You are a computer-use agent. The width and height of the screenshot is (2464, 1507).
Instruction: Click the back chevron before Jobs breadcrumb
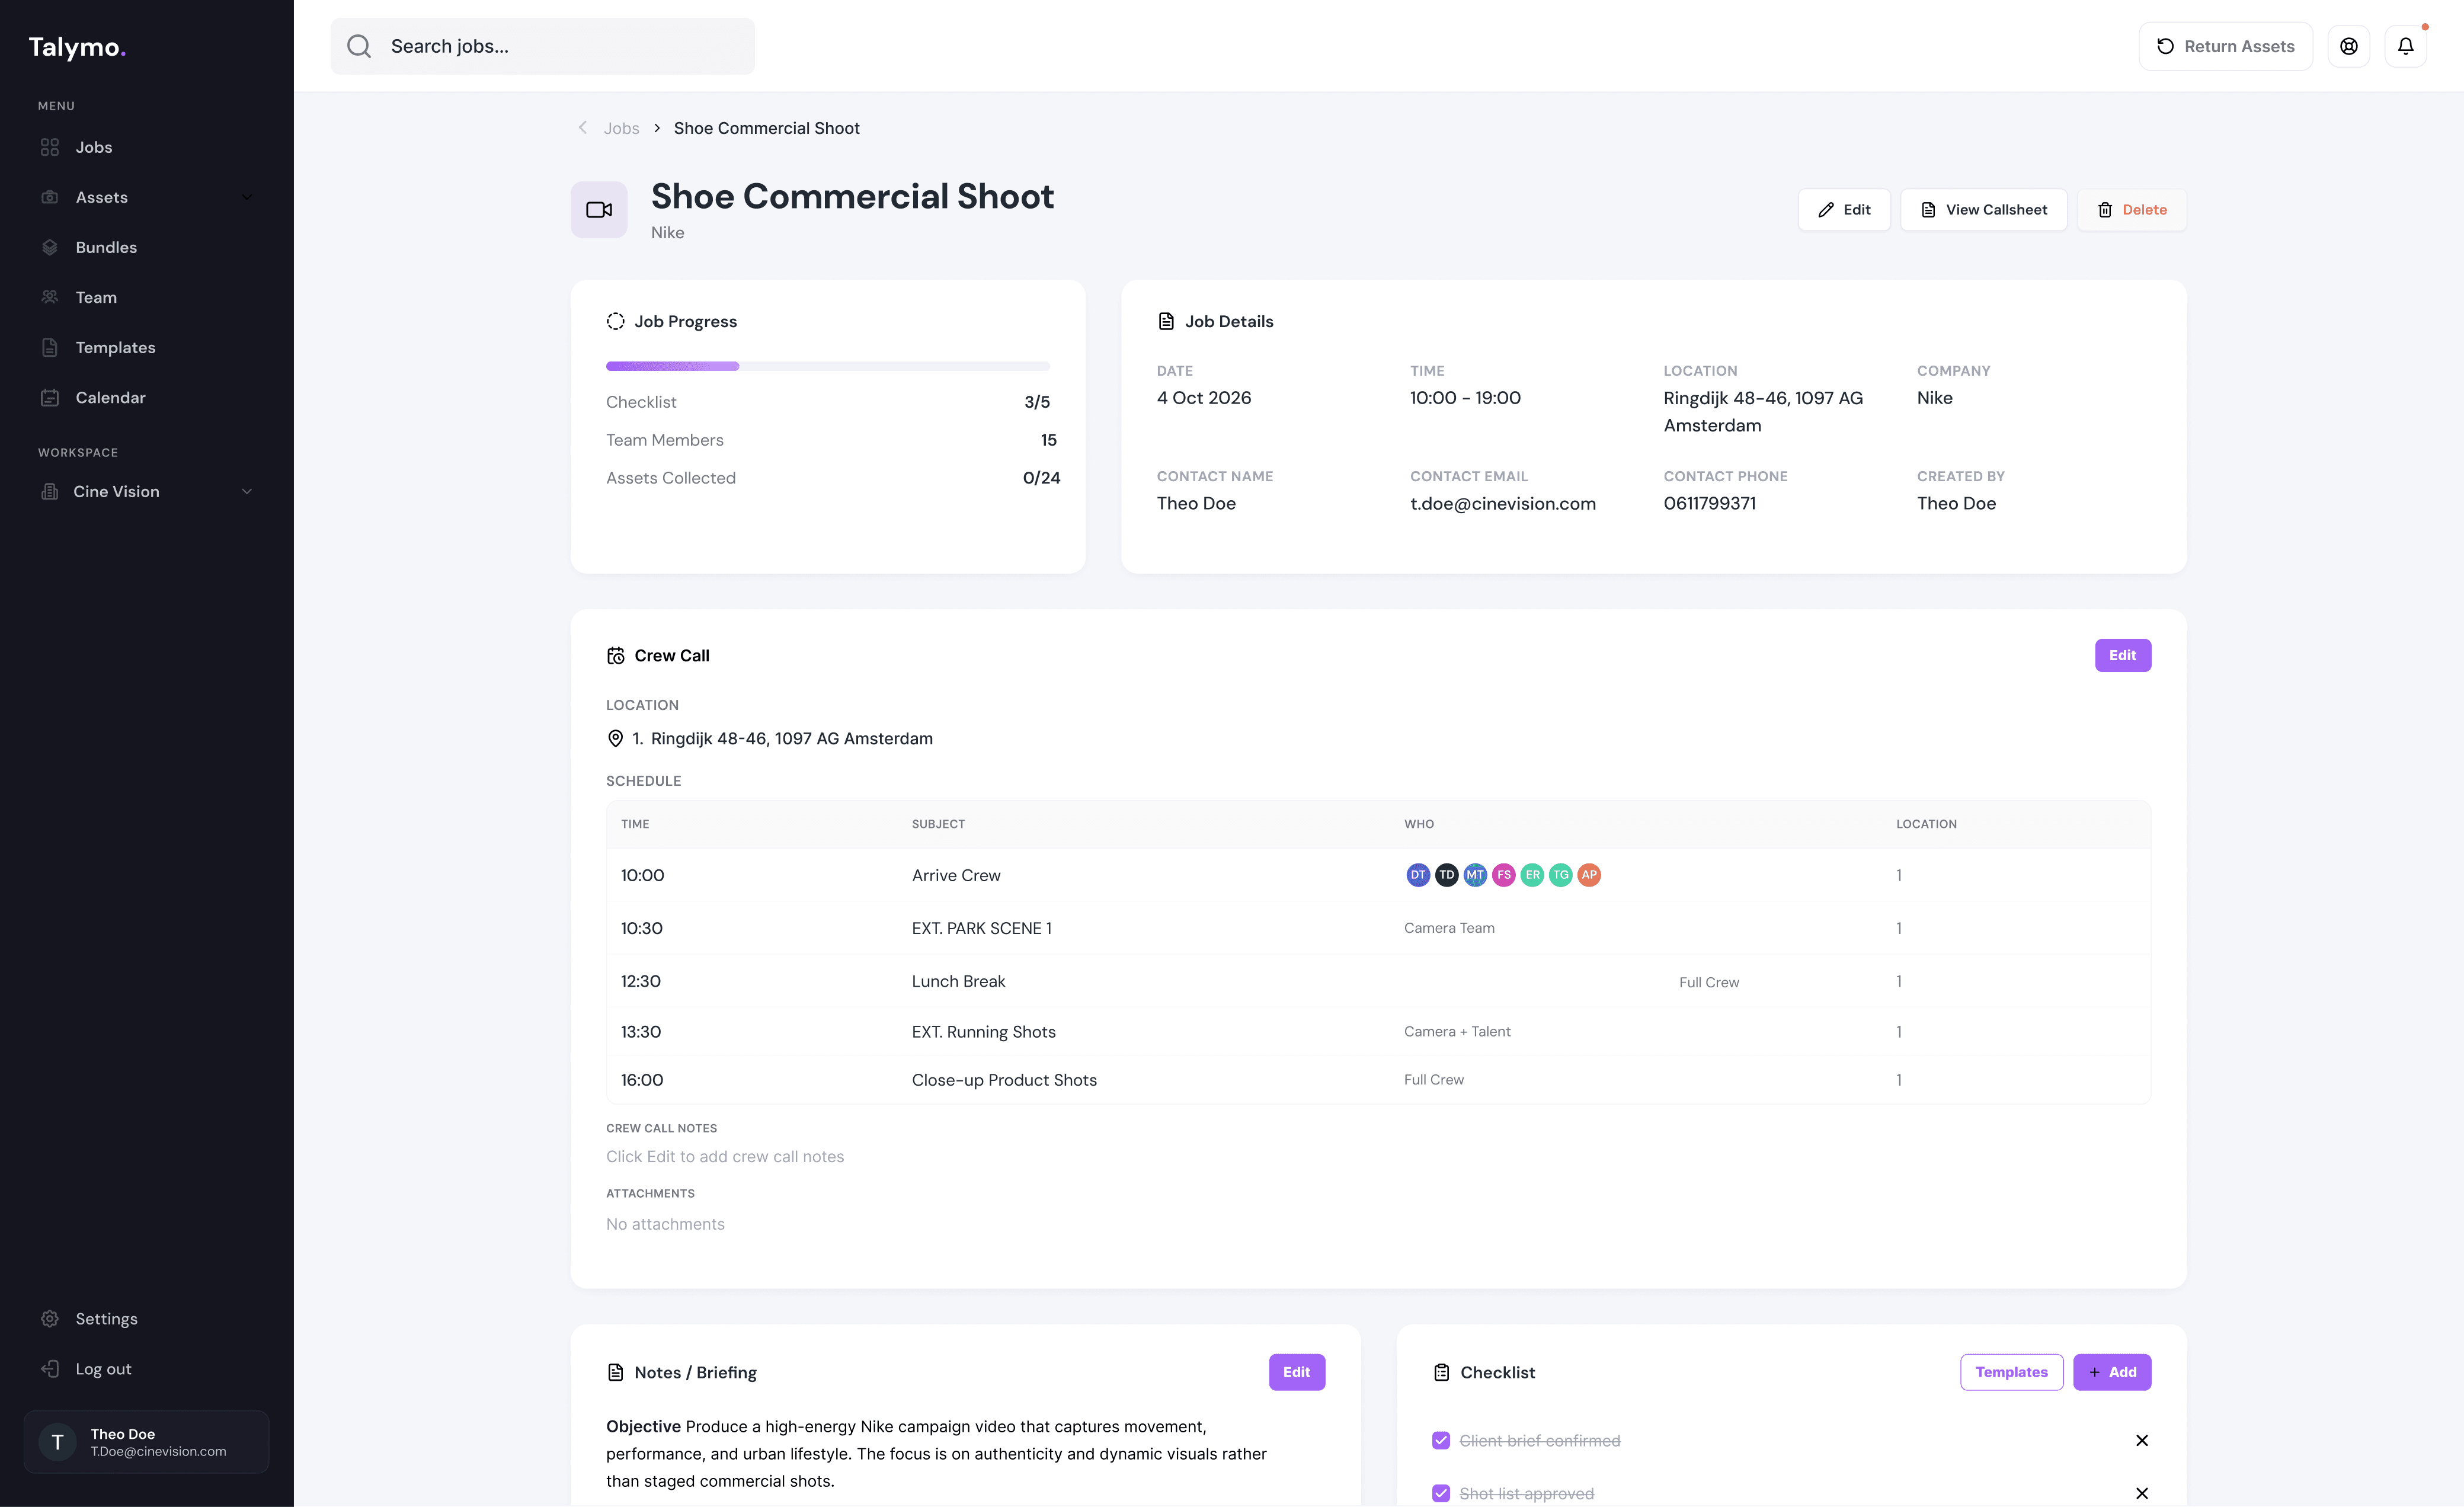coord(583,128)
